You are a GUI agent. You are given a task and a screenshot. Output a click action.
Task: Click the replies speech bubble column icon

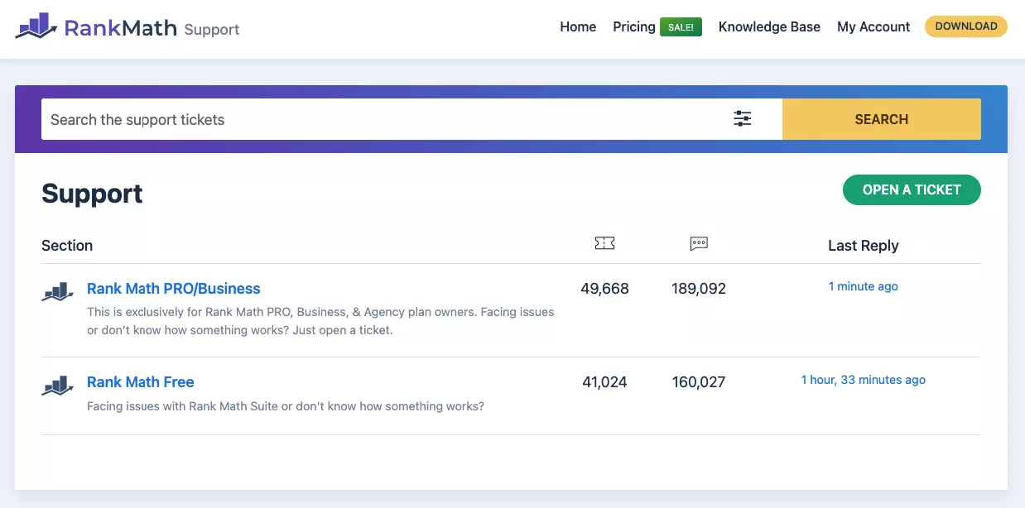pyautogui.click(x=699, y=243)
